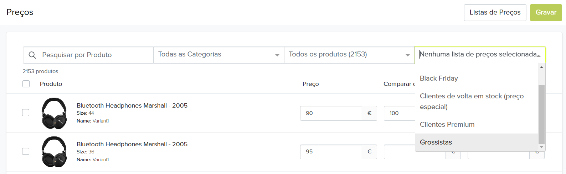Select Clientes Premium price list option
The height and width of the screenshot is (174, 566).
click(x=447, y=124)
